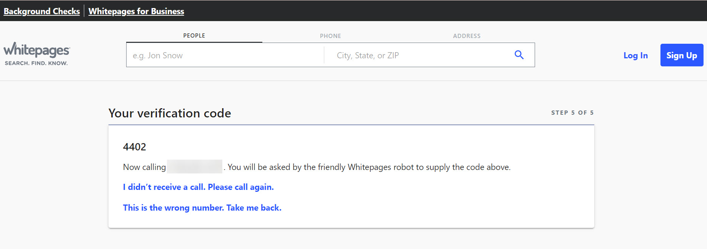Click empty area of dark top bar
707x249 pixels.
pyautogui.click(x=423, y=11)
